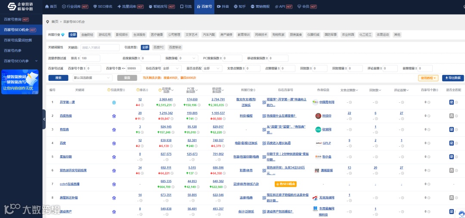
Task: Open the 行业词库 nav tab
Action: pyautogui.click(x=75, y=6)
